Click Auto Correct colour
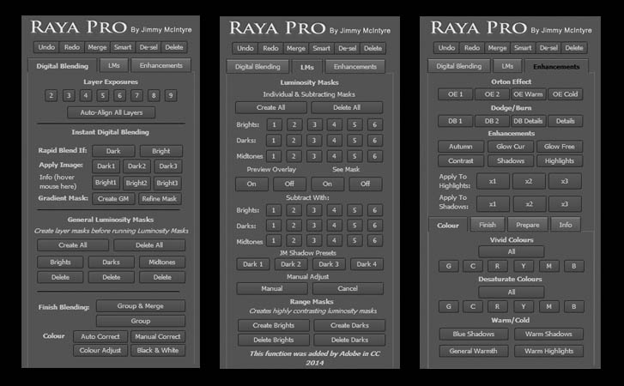 pos(100,336)
